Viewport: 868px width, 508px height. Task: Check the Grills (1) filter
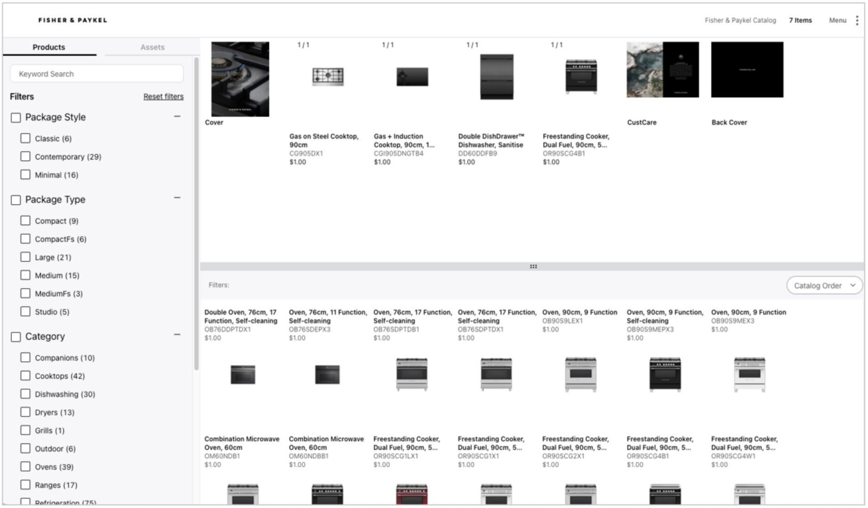tap(25, 430)
